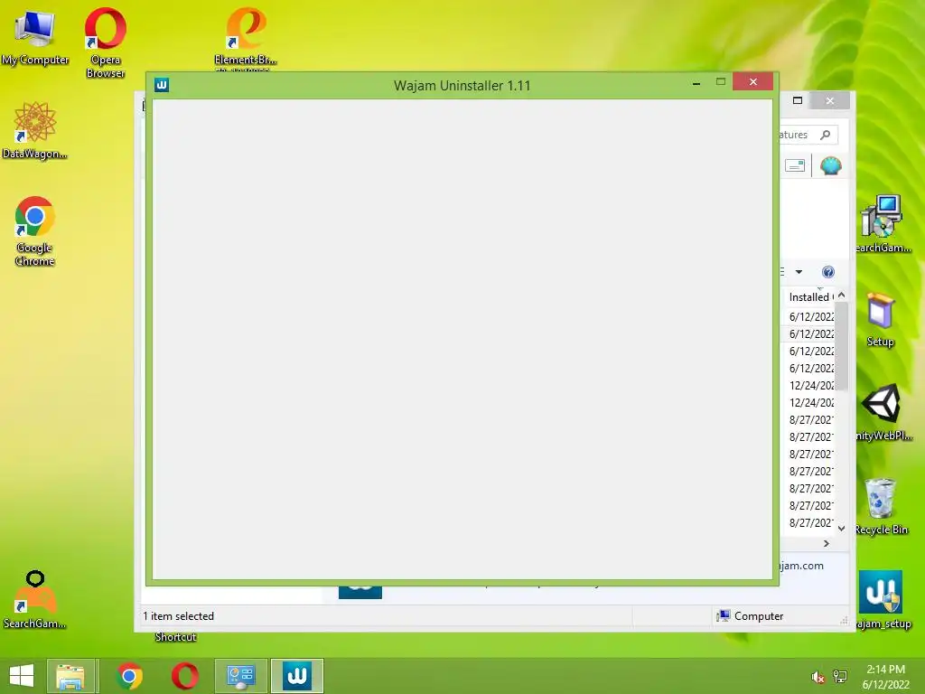Image resolution: width=925 pixels, height=694 pixels.
Task: Open the ElementsBr desktop shortcut
Action: tap(246, 36)
